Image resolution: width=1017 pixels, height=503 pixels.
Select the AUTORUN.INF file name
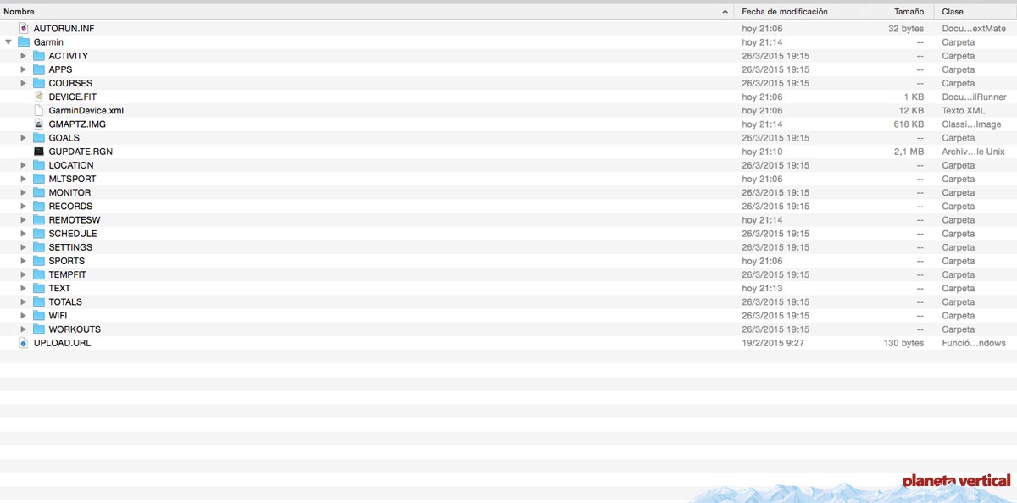(64, 29)
